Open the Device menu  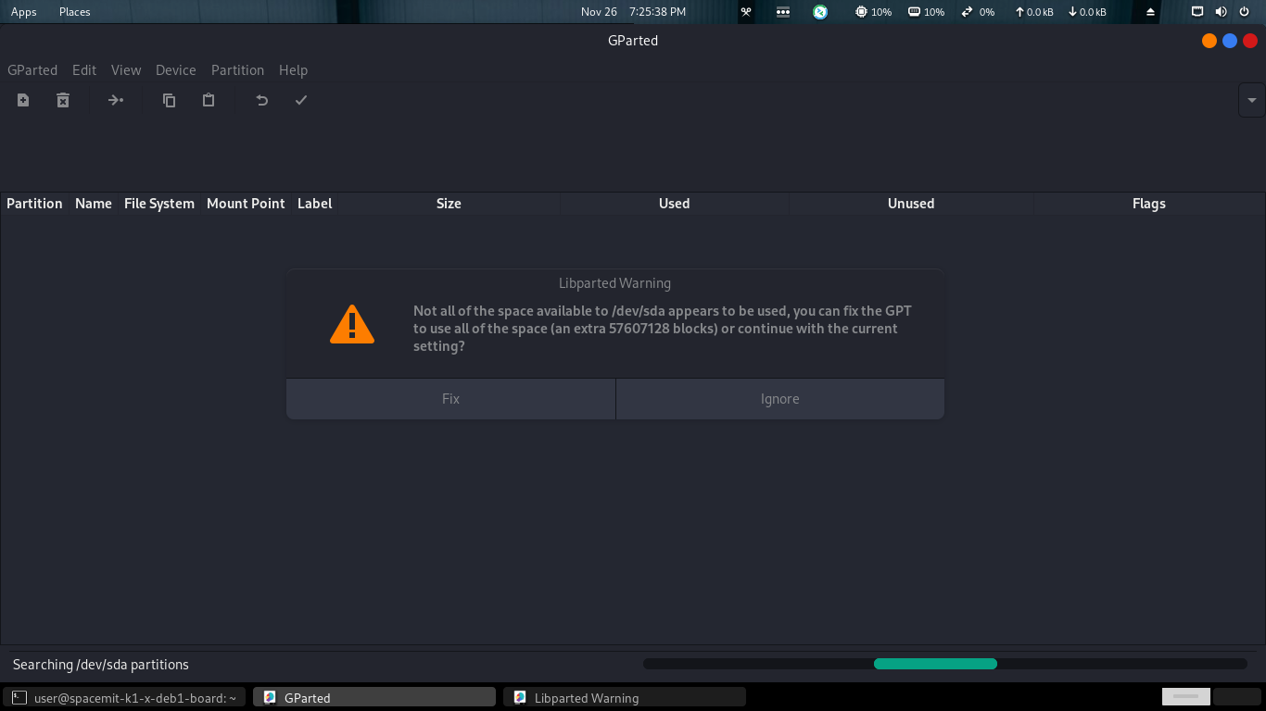175,70
